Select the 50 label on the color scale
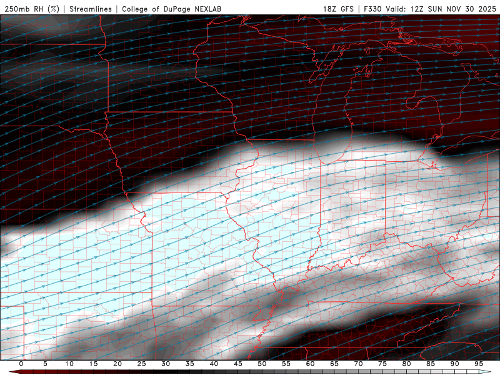This screenshot has height=375, width=500. 262,364
